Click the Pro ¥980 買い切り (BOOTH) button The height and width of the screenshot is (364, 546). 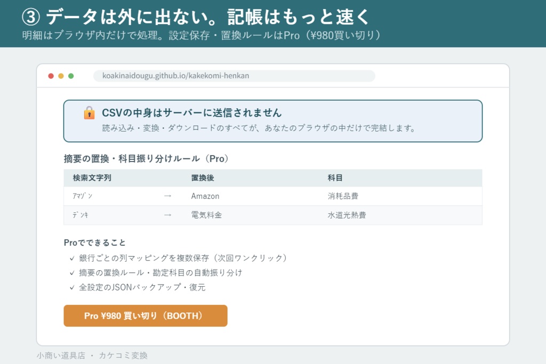146,316
